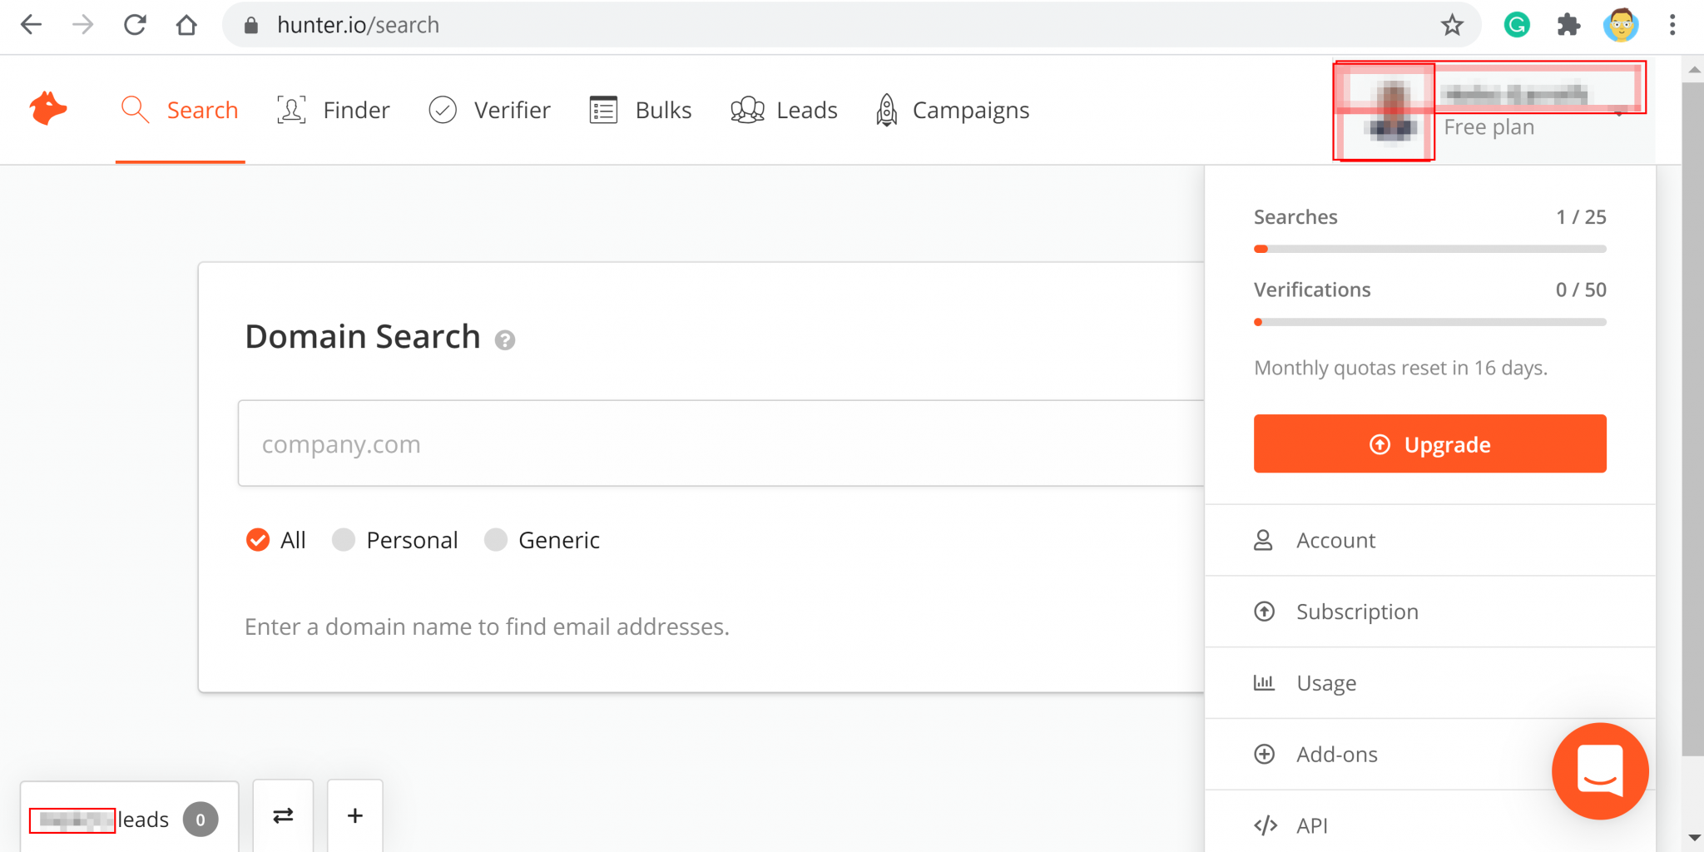Viewport: 1704px width, 852px height.
Task: Open the Intercom chat bubble
Action: tap(1599, 770)
